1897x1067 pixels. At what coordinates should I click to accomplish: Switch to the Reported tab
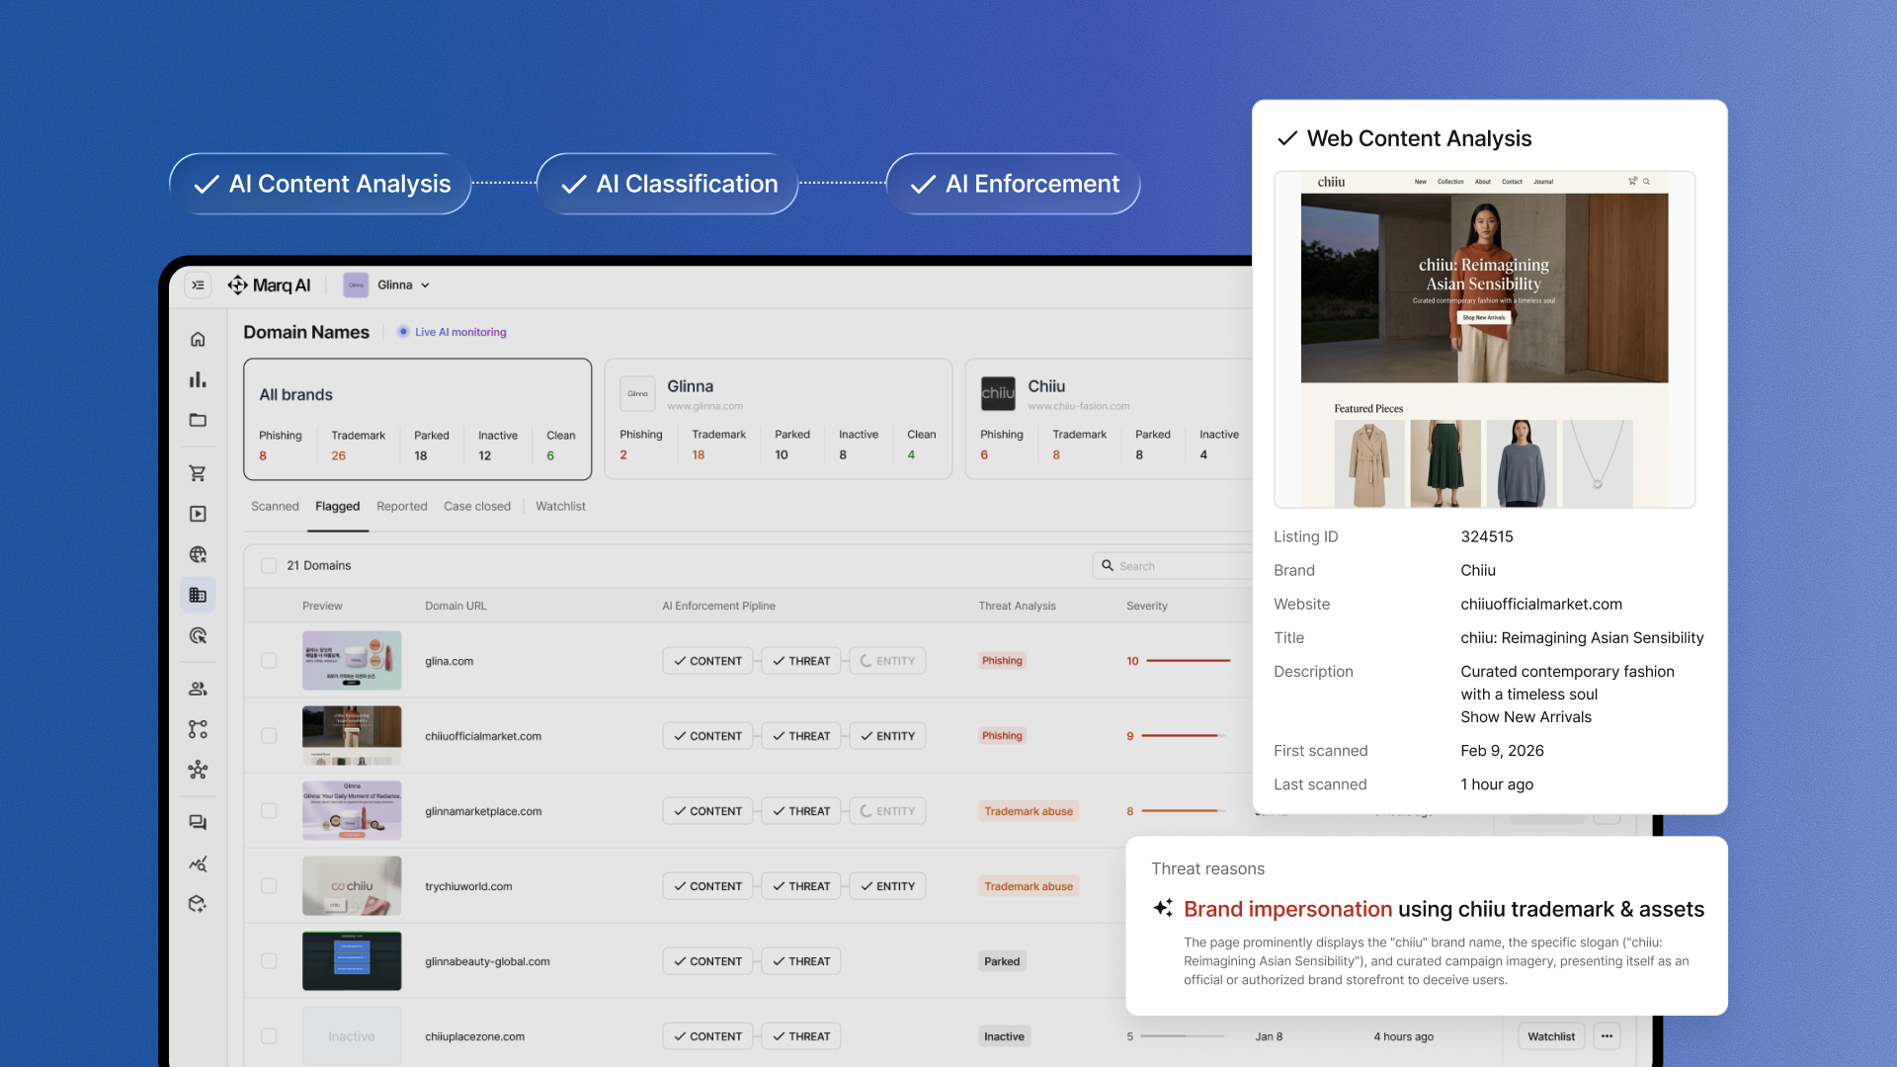click(402, 507)
